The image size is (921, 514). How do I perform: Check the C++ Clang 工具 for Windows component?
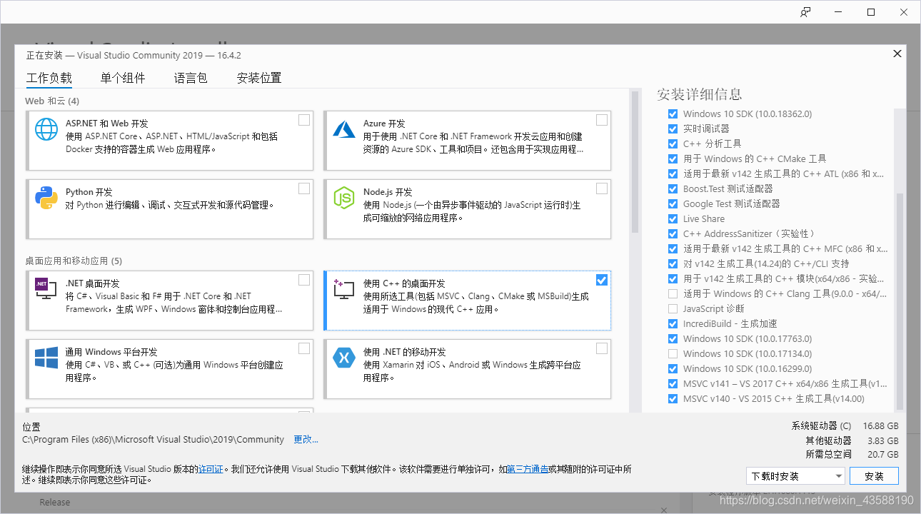point(673,294)
